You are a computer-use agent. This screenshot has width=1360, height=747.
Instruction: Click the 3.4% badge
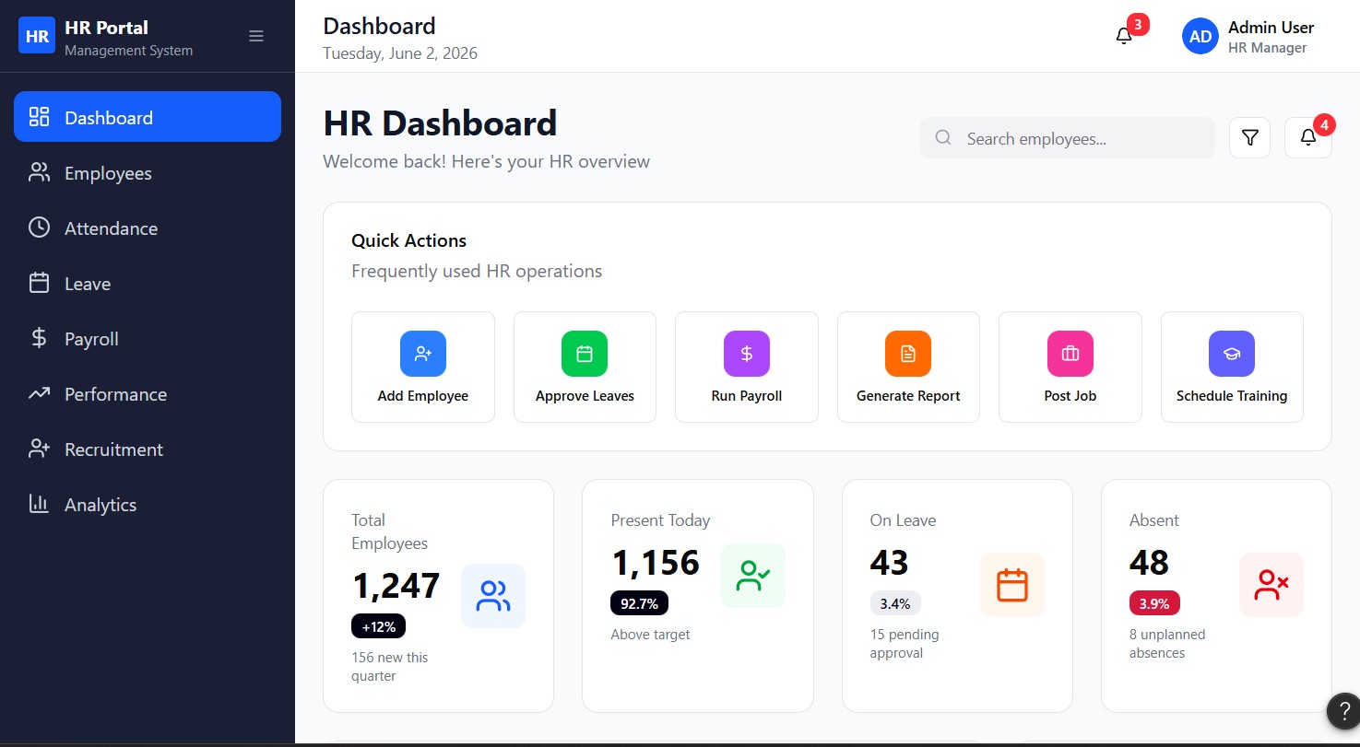pos(895,603)
